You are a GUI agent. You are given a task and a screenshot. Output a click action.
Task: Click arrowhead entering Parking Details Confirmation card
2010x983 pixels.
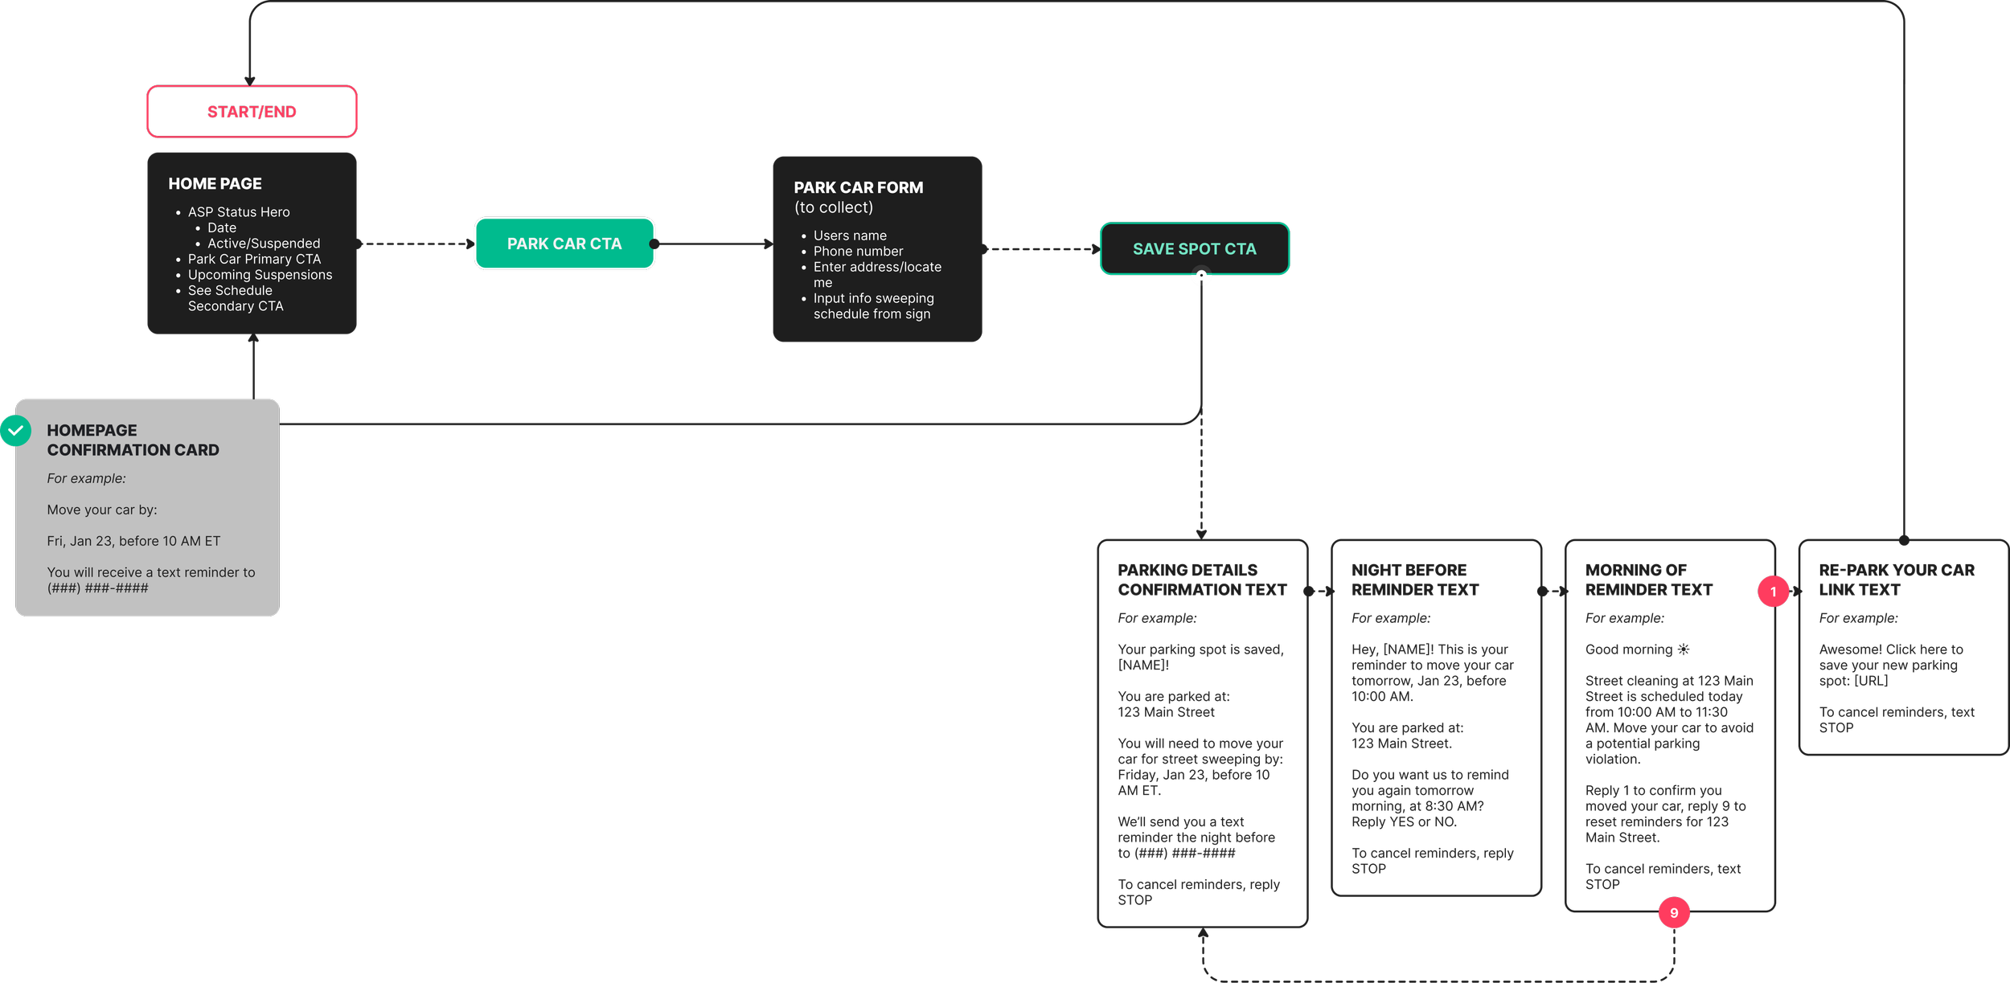coord(1201,535)
